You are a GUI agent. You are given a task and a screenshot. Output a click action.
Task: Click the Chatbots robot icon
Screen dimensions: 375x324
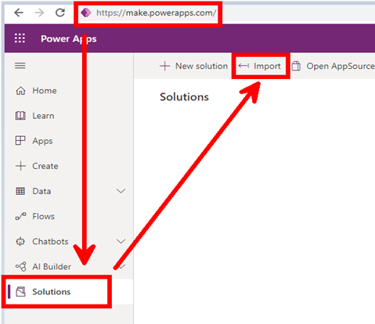(20, 241)
